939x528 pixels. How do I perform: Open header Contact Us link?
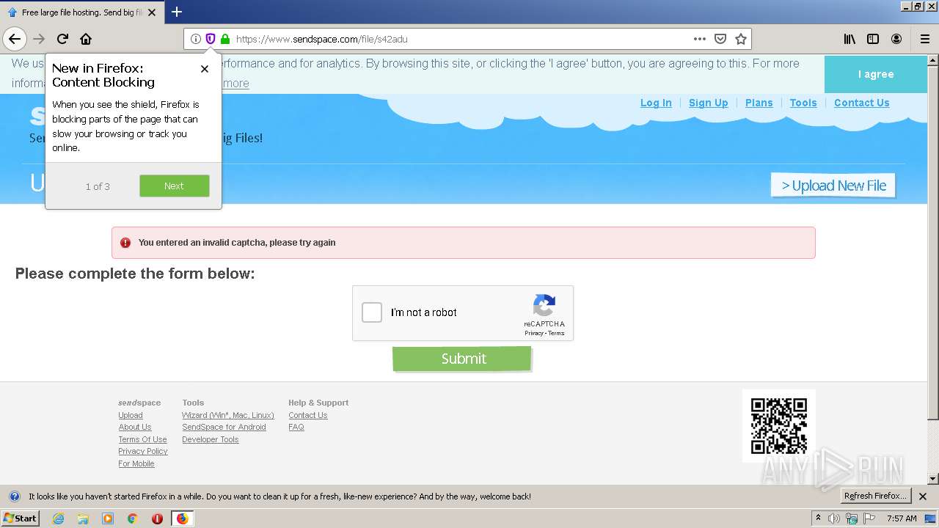tap(862, 103)
